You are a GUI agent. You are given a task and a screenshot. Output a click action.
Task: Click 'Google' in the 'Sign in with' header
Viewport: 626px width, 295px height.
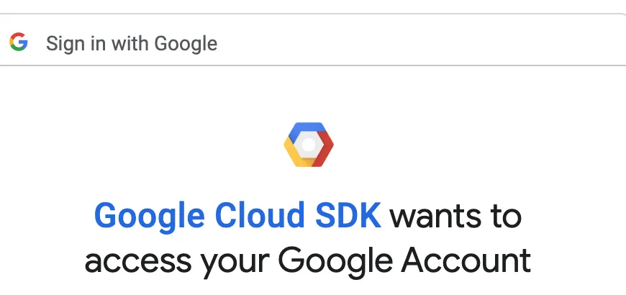[x=186, y=43]
